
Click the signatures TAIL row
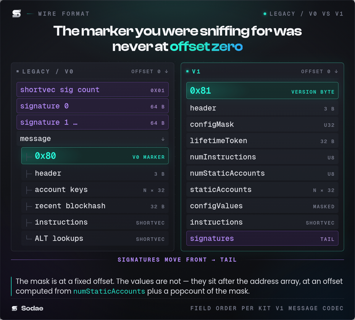click(x=262, y=239)
